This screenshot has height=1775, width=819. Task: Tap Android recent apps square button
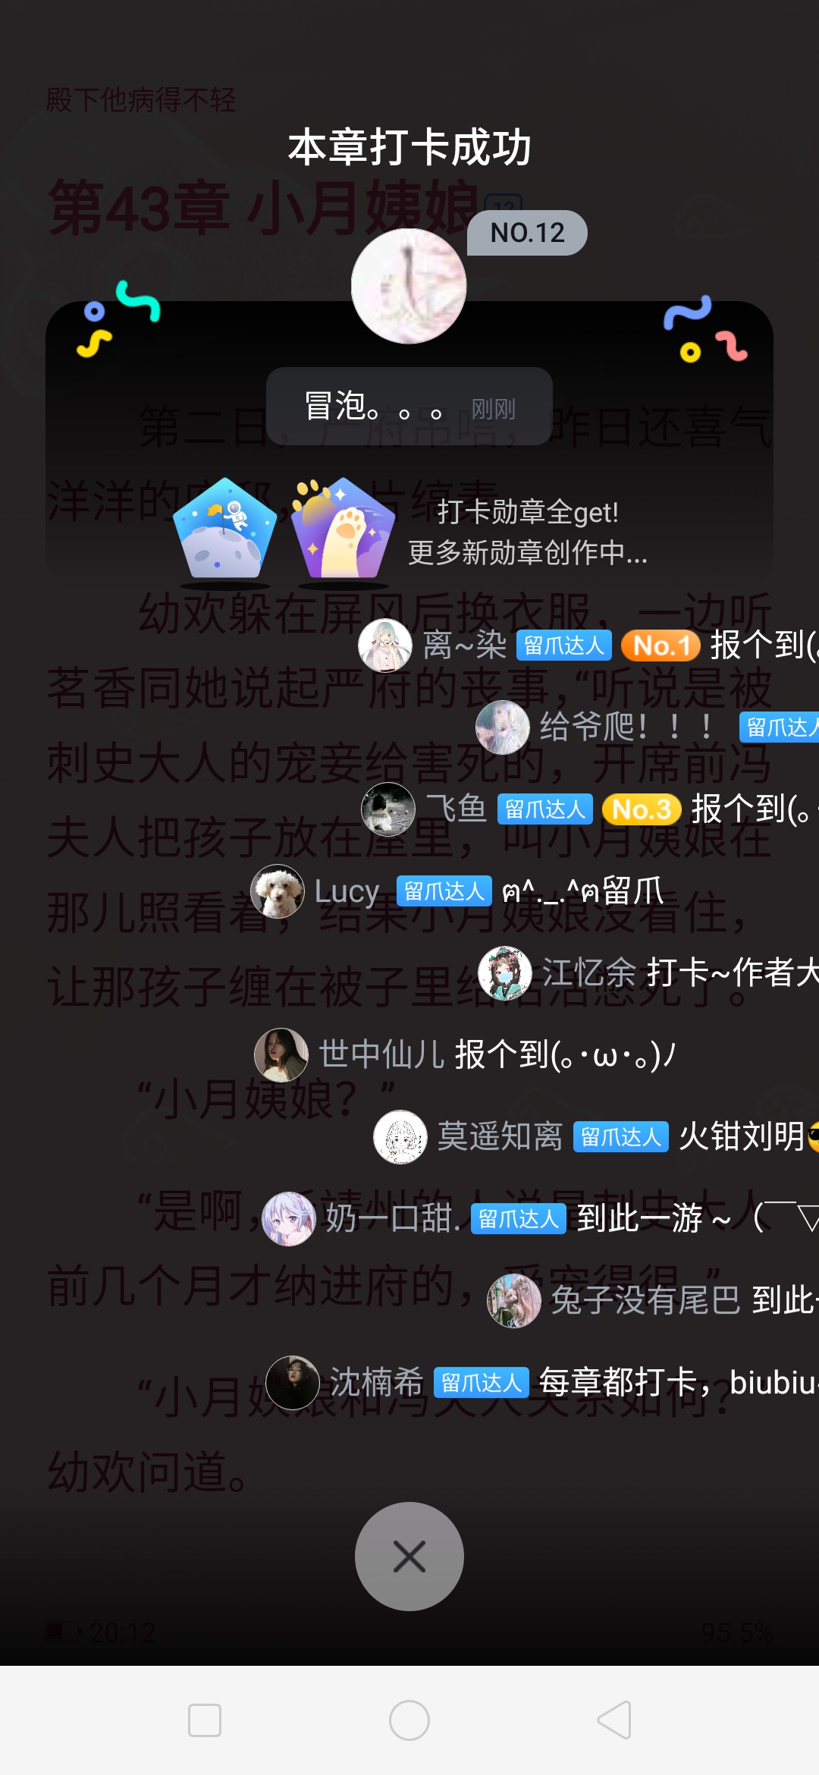click(205, 1720)
